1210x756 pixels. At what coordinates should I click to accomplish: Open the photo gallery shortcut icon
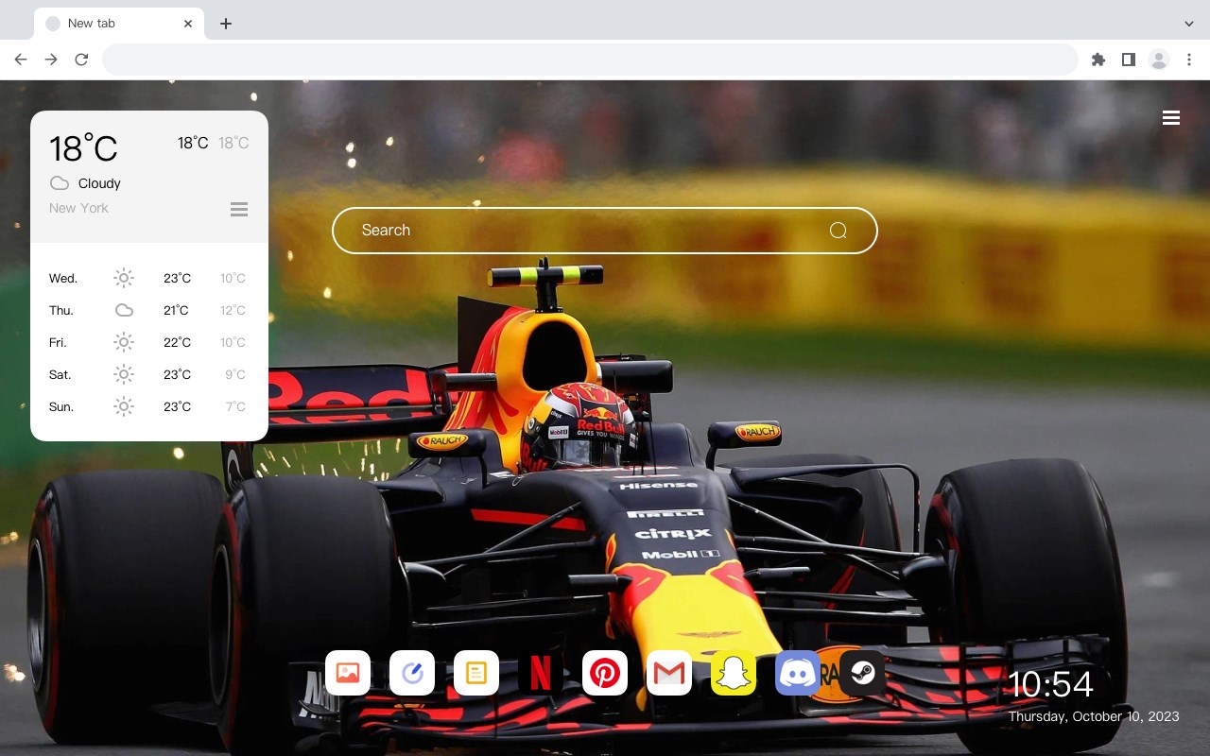[348, 673]
